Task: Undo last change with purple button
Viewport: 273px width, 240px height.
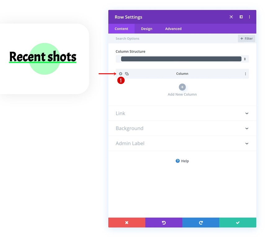Action: coord(164,222)
